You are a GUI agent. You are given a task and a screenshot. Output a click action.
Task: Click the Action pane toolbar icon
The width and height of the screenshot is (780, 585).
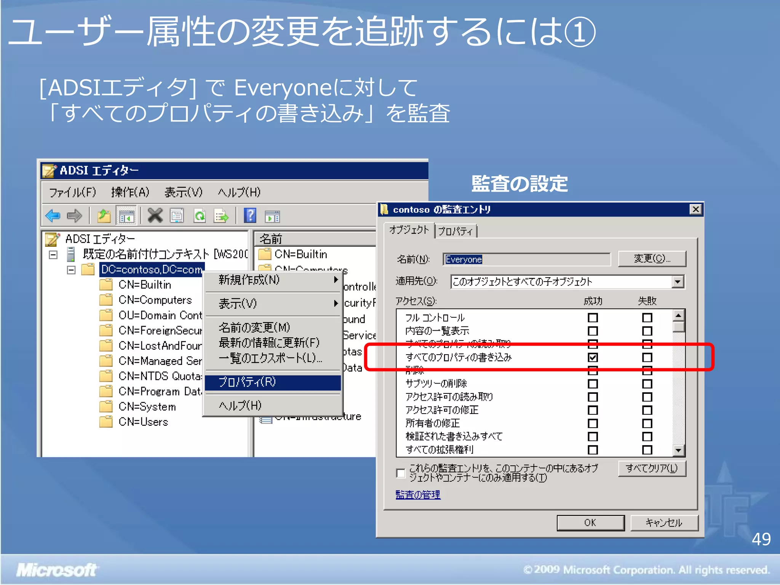pyautogui.click(x=272, y=216)
